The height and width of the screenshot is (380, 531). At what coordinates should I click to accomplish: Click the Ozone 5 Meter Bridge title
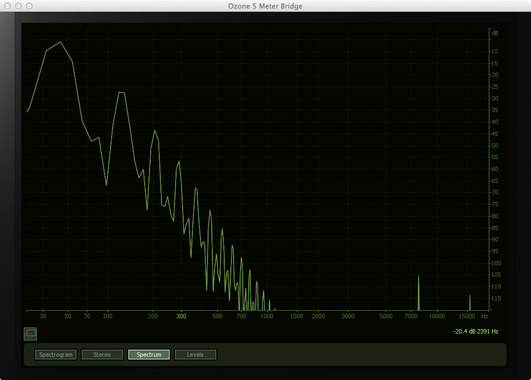point(265,6)
